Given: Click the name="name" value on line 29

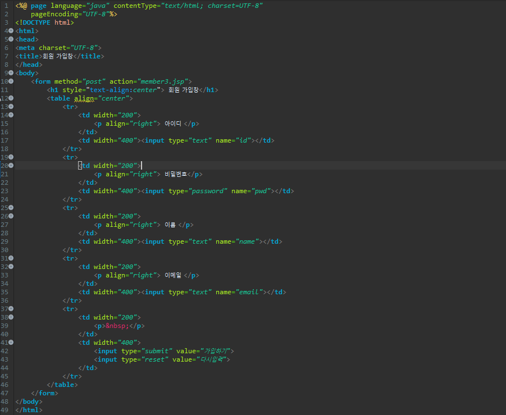Looking at the screenshot, I should 247,241.
